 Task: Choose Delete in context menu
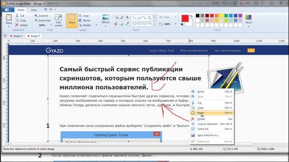coord(212,119)
